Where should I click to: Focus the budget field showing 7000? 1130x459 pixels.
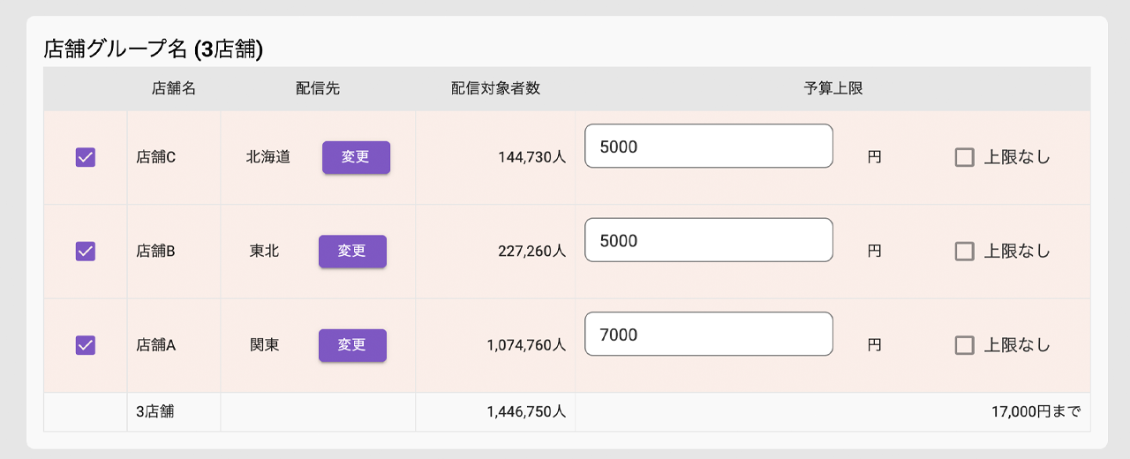(708, 335)
